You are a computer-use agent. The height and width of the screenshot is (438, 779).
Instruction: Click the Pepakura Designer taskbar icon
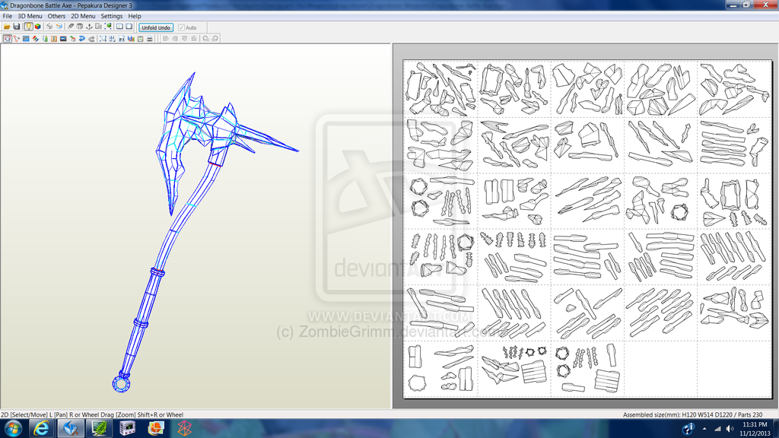(x=71, y=429)
